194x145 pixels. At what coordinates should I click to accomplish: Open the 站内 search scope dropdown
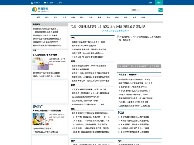[136, 10]
